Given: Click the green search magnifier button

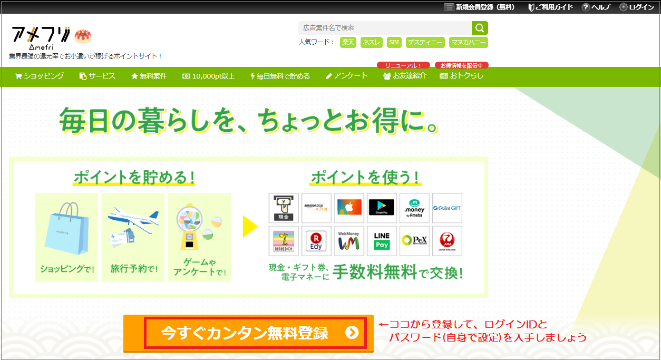Looking at the screenshot, I should click(480, 28).
